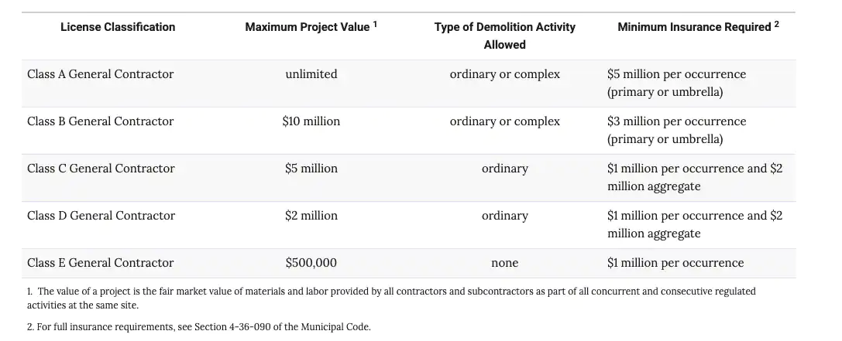Select the Class D General Contractor row label
Image resolution: width=842 pixels, height=341 pixels.
pos(101,216)
